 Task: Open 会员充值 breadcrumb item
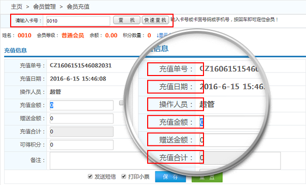(x=78, y=7)
